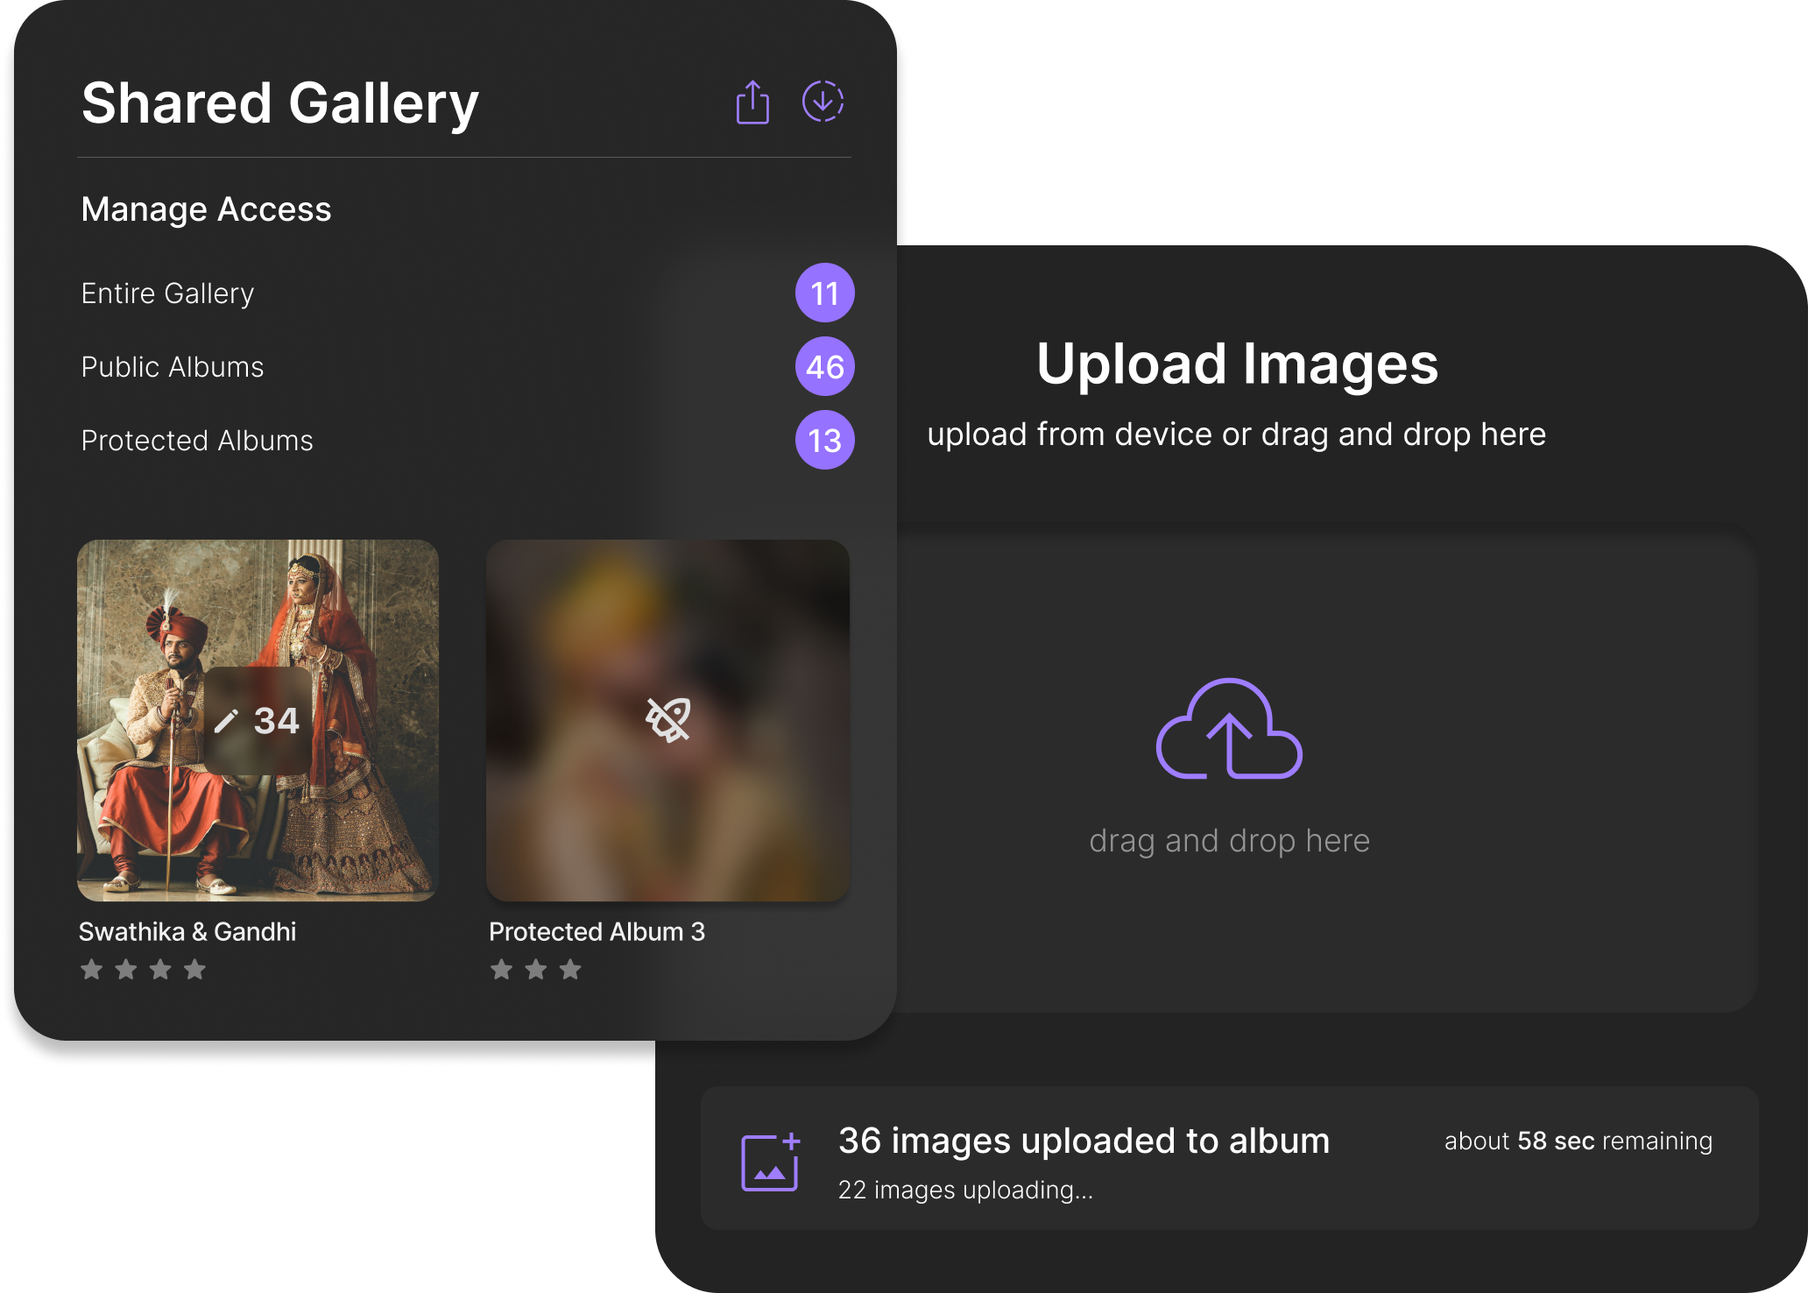
Task: Click the Upload Images heading
Action: [x=1237, y=364]
